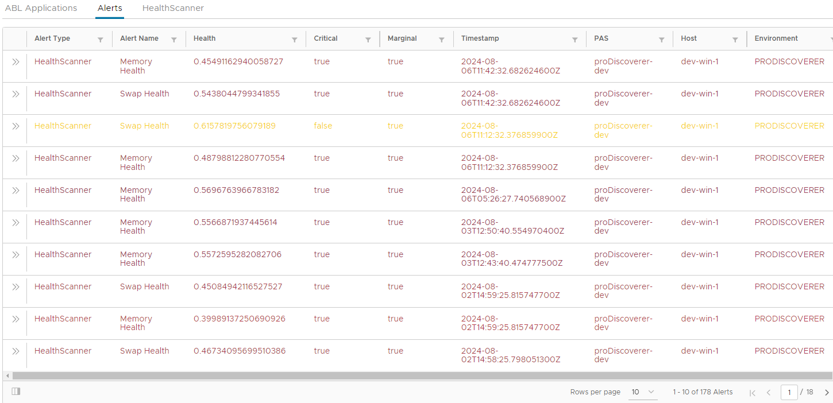Open the Marginal column filter

pos(442,38)
